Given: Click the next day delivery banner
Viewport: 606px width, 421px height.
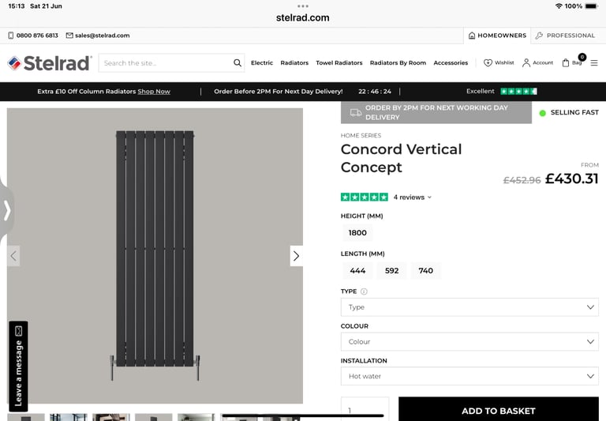Looking at the screenshot, I should point(436,113).
